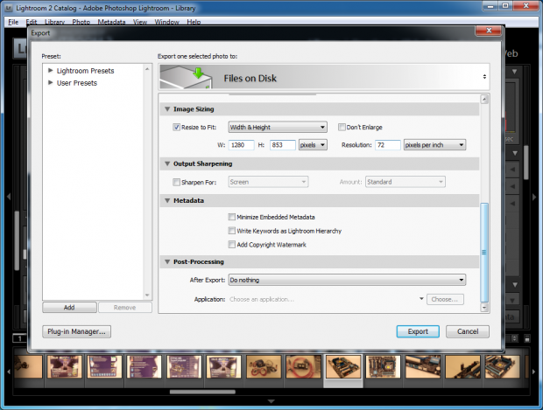Open the Photo menu
Image resolution: width=543 pixels, height=410 pixels.
(81, 22)
